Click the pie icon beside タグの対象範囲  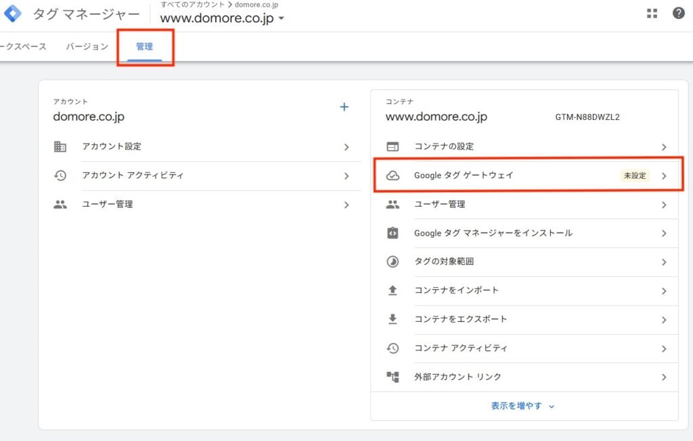[393, 262]
